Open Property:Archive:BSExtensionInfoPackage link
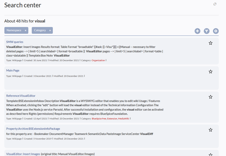The image size is (226, 156). click(33, 129)
